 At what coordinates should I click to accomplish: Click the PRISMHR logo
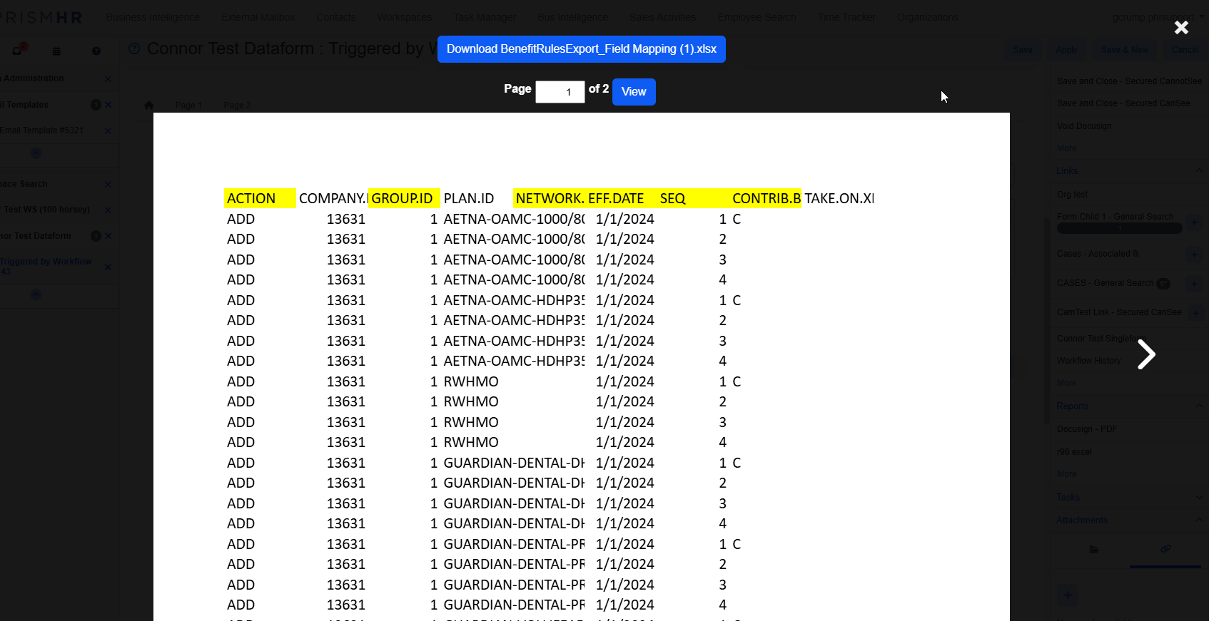click(41, 17)
